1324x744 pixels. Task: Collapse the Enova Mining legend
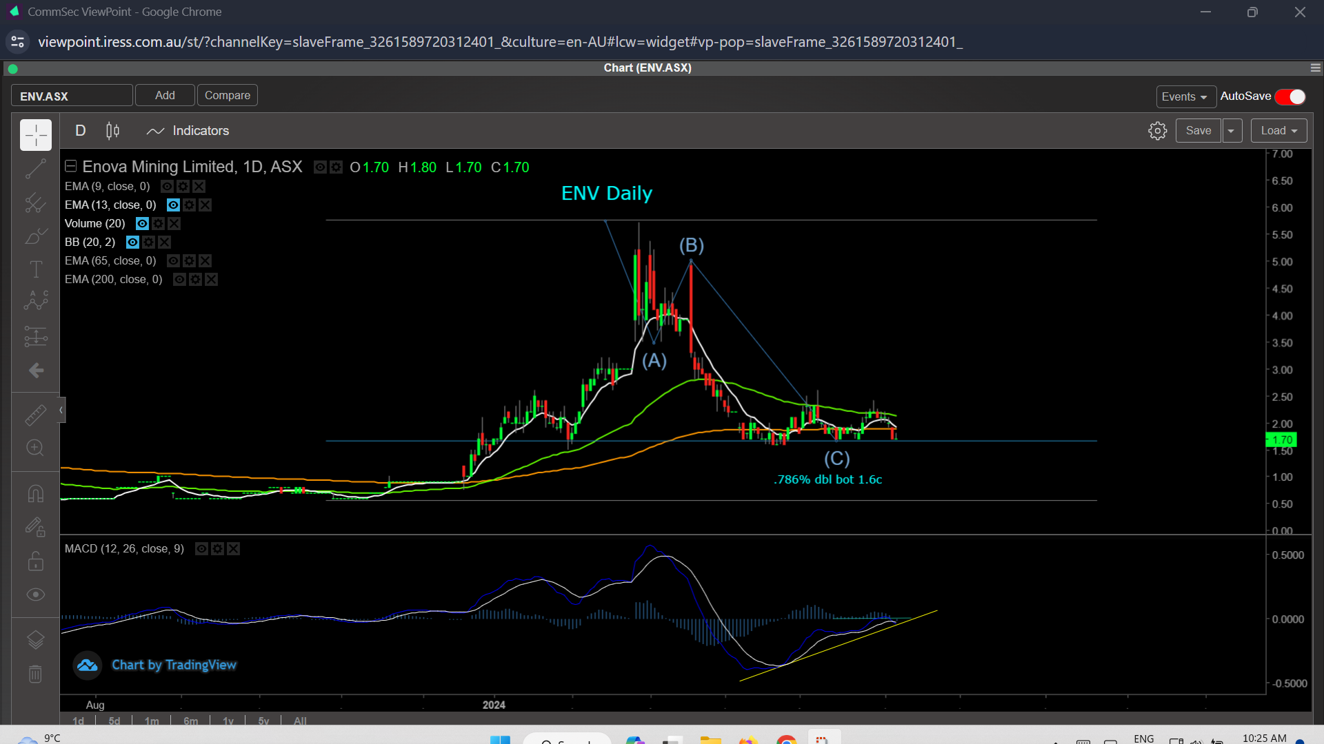[x=70, y=166]
